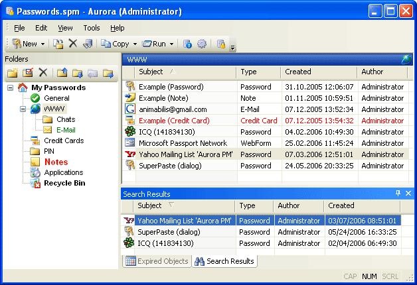Select the Notes folder in tree
Image resolution: width=417 pixels, height=285 pixels.
(x=56, y=162)
